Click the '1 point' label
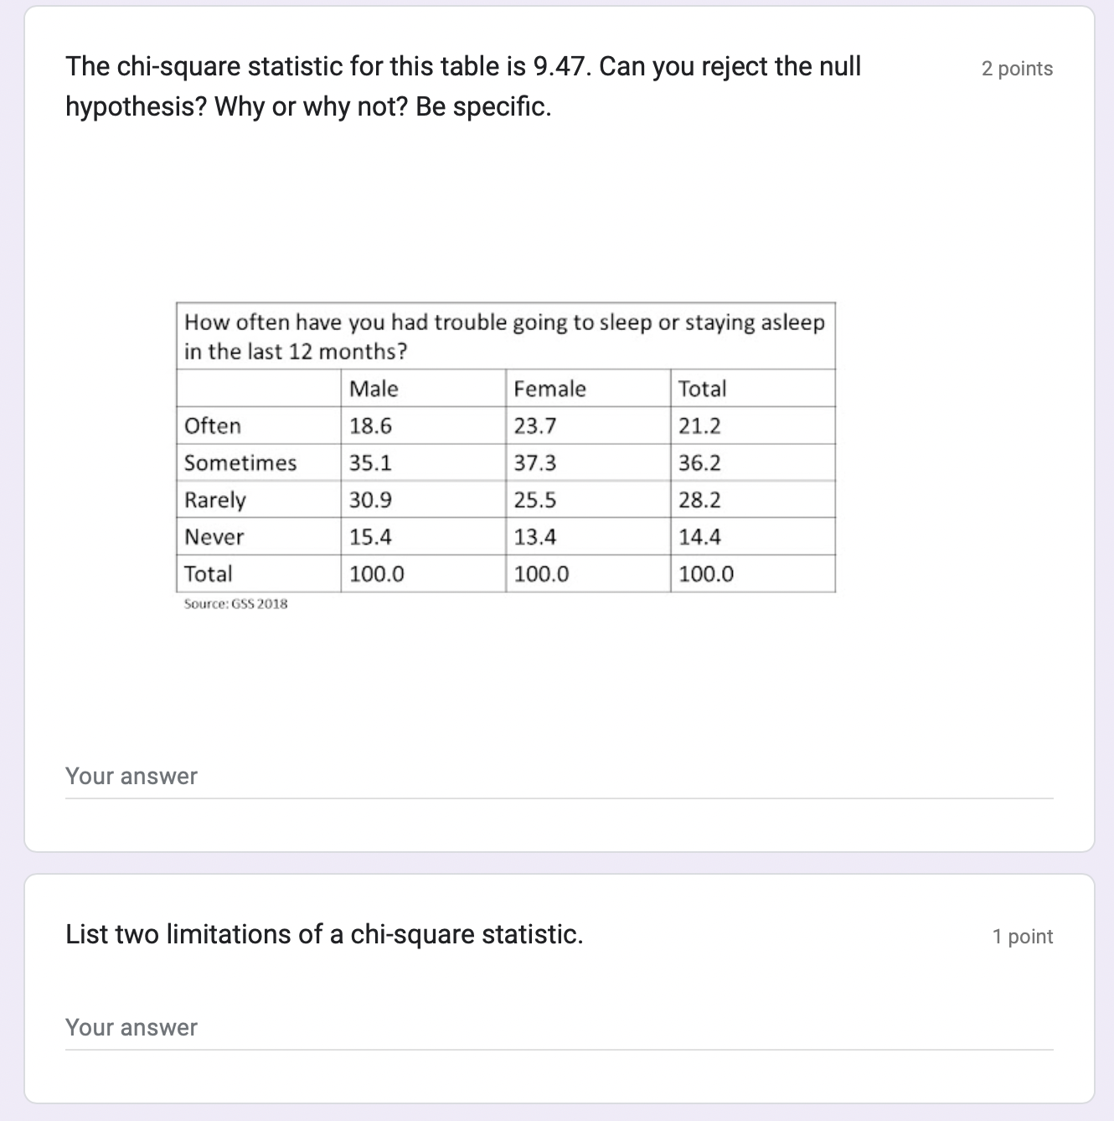The width and height of the screenshot is (1114, 1121). 1023,936
